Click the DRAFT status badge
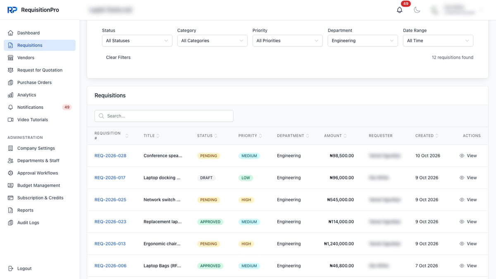The image size is (496, 279). [x=206, y=178]
